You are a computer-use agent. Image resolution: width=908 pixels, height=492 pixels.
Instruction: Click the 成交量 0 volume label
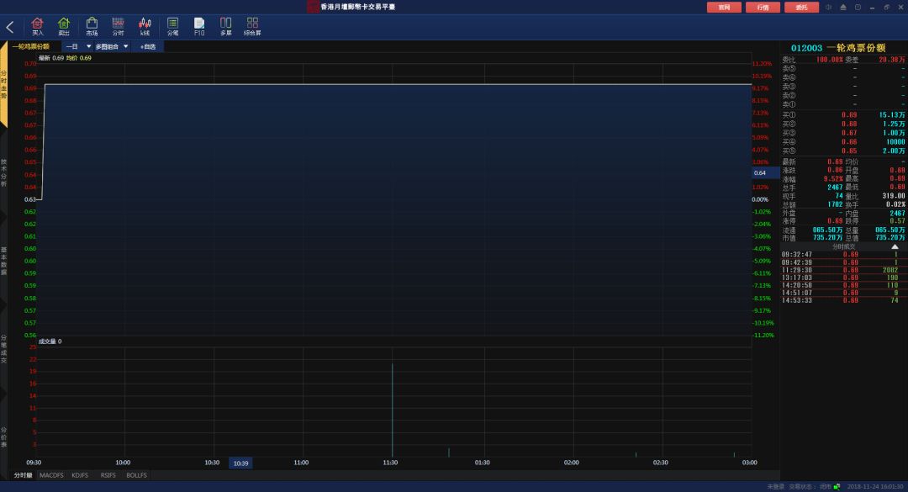pos(50,341)
